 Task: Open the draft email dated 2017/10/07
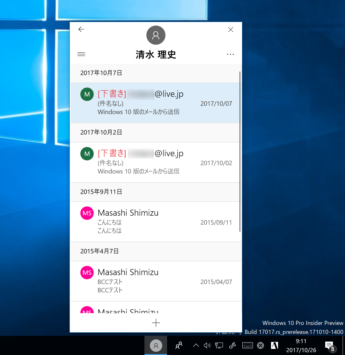[x=155, y=103]
